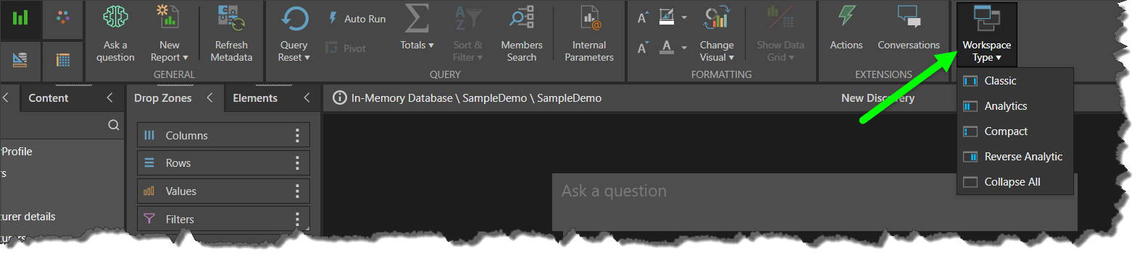1145x260 pixels.
Task: Collapse the Drop Zones panel
Action: (x=209, y=97)
